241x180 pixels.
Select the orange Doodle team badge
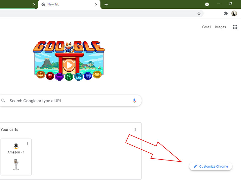point(41,75)
